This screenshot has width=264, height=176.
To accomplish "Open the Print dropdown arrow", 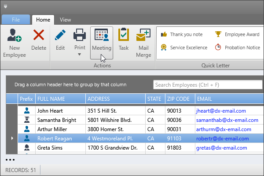I will pos(80,55).
